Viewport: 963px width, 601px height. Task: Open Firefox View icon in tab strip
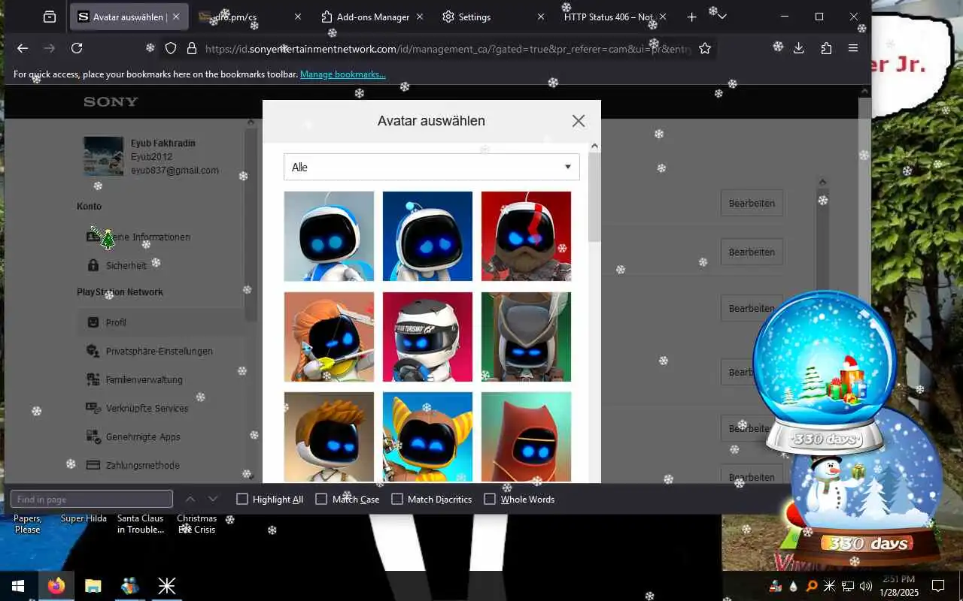pyautogui.click(x=50, y=17)
